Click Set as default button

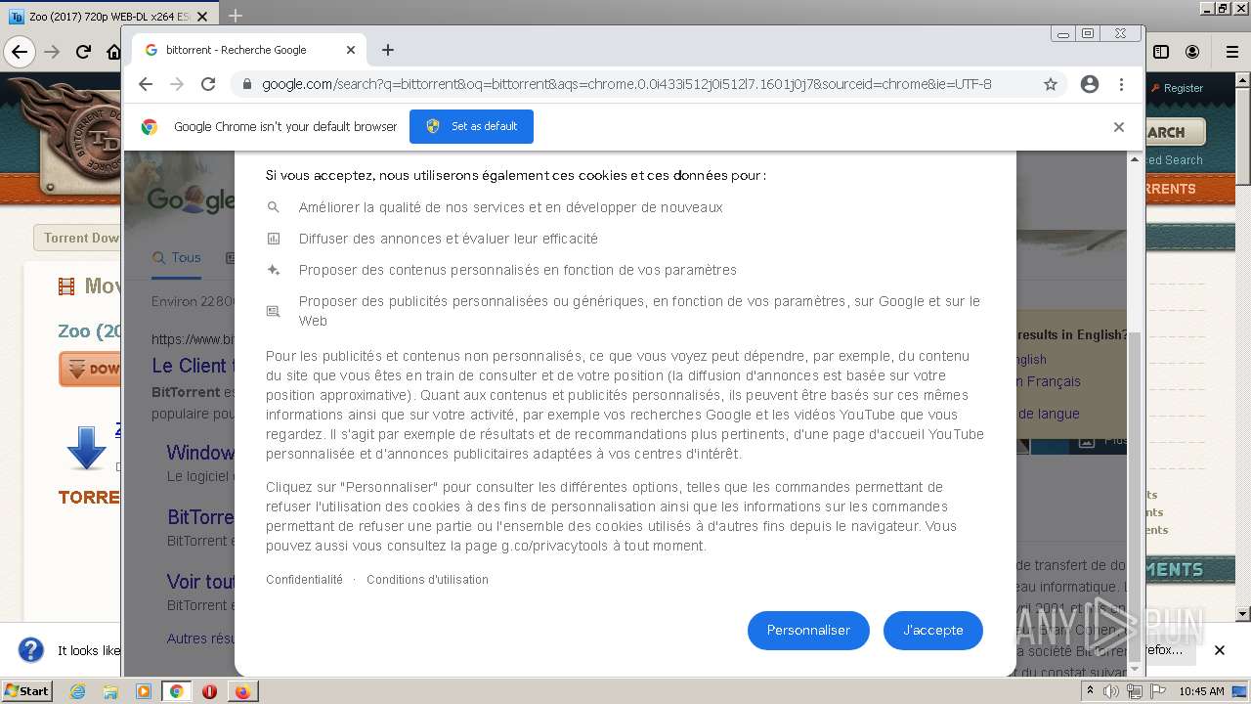pyautogui.click(x=471, y=126)
